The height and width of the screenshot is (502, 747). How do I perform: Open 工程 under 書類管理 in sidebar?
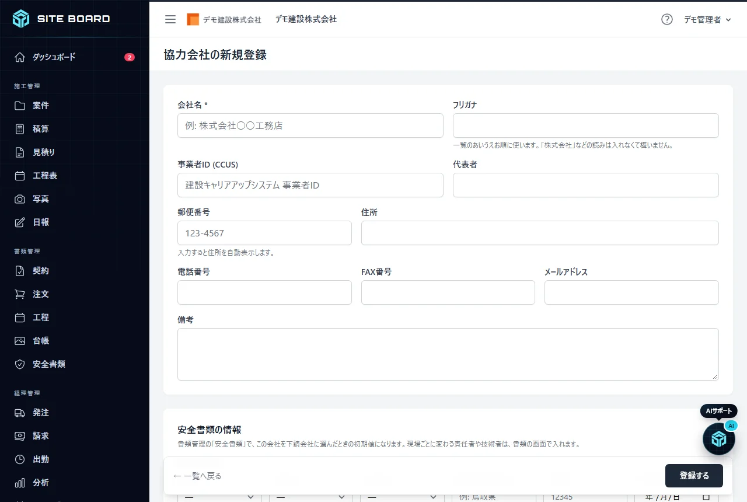point(75,318)
